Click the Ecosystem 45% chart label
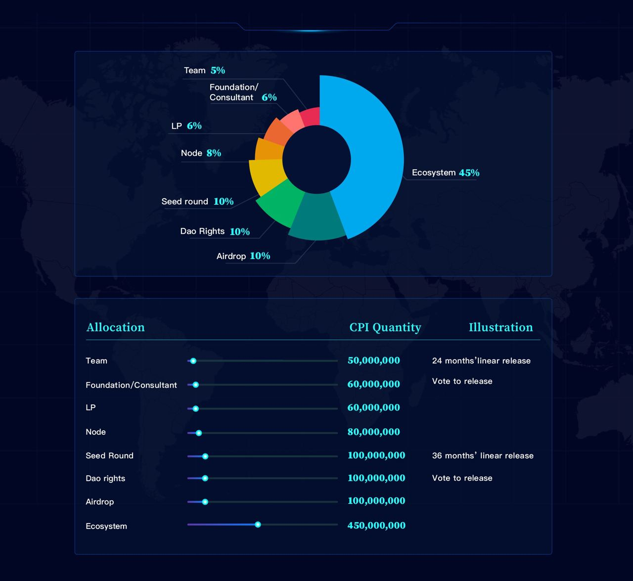 click(x=445, y=173)
